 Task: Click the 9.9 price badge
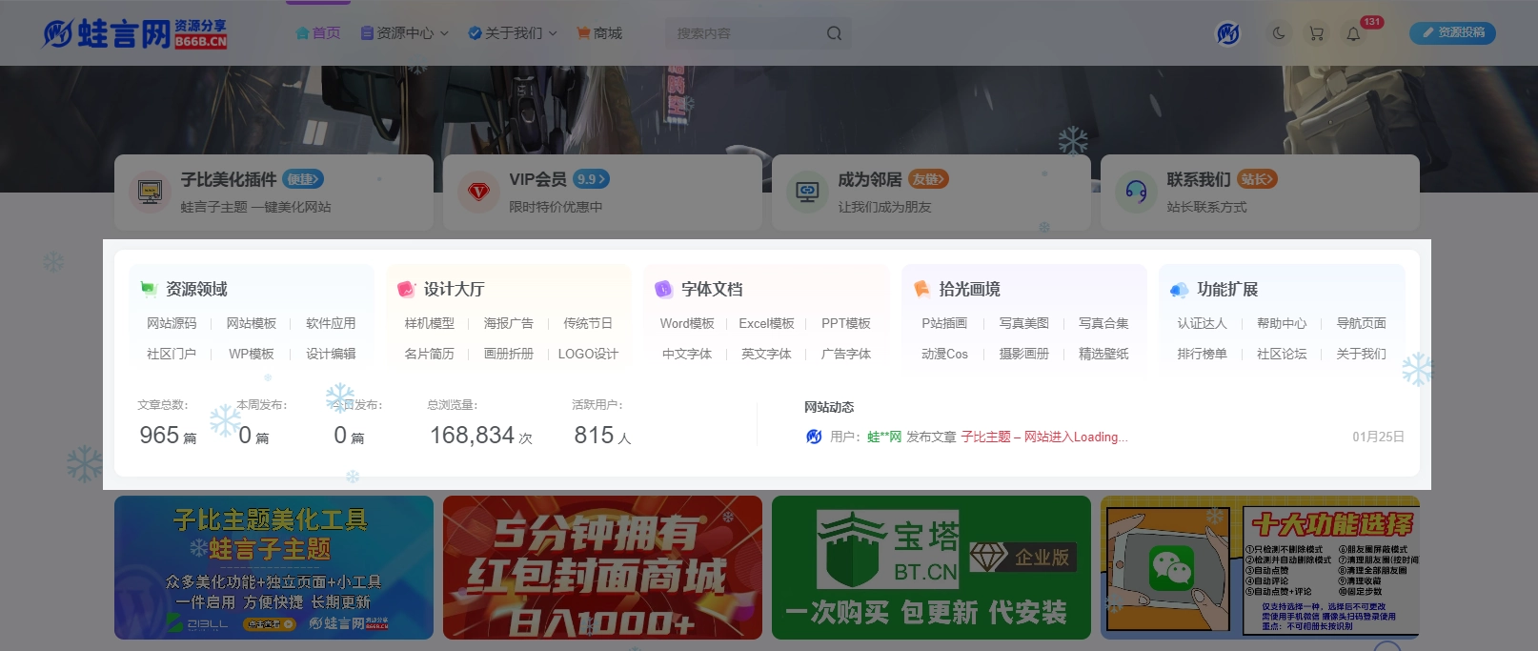click(592, 179)
